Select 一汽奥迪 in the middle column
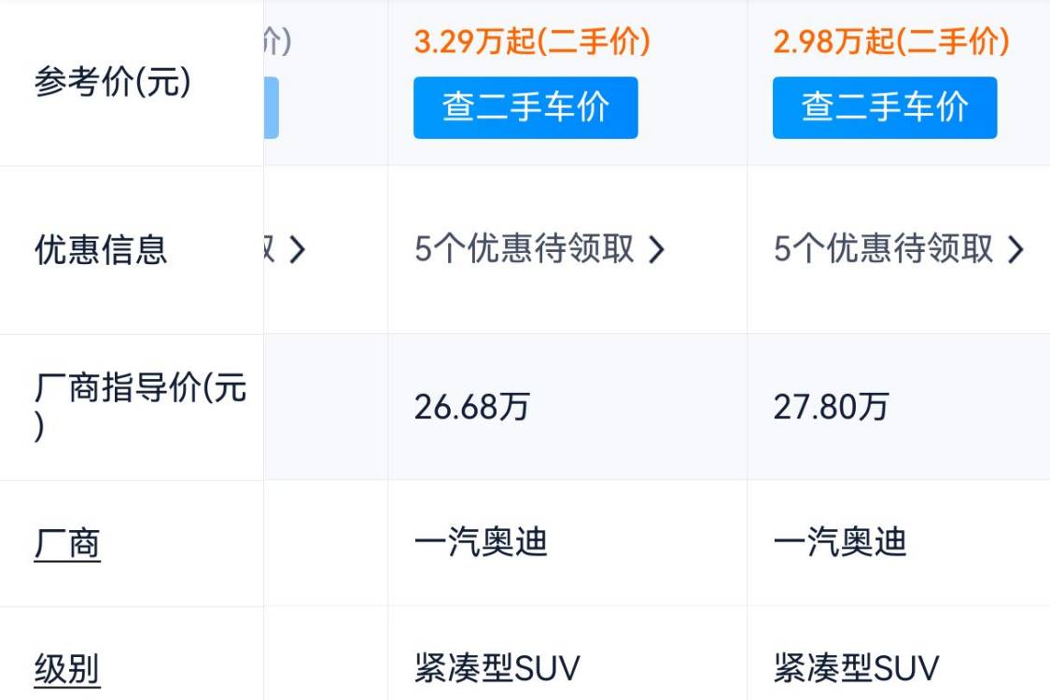 point(481,542)
